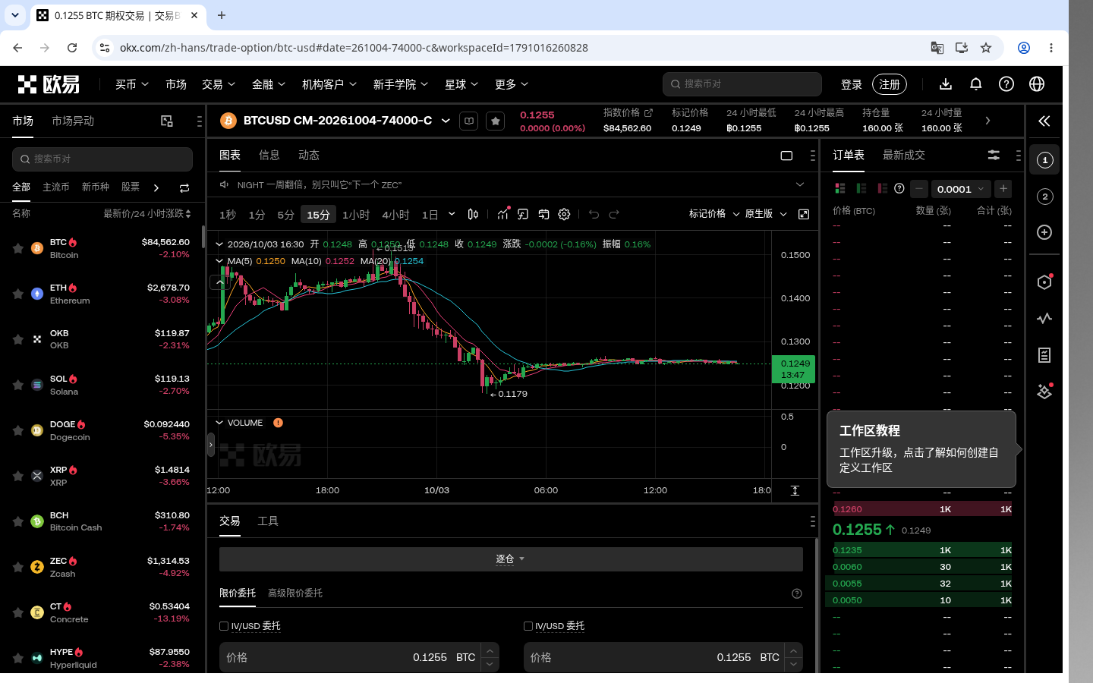Click the market list 搜索币对 search box

102,159
